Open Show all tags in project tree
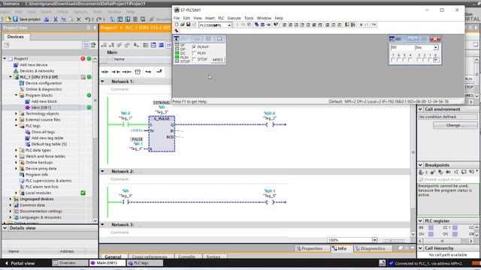The width and height of the screenshot is (481, 270). 43,132
